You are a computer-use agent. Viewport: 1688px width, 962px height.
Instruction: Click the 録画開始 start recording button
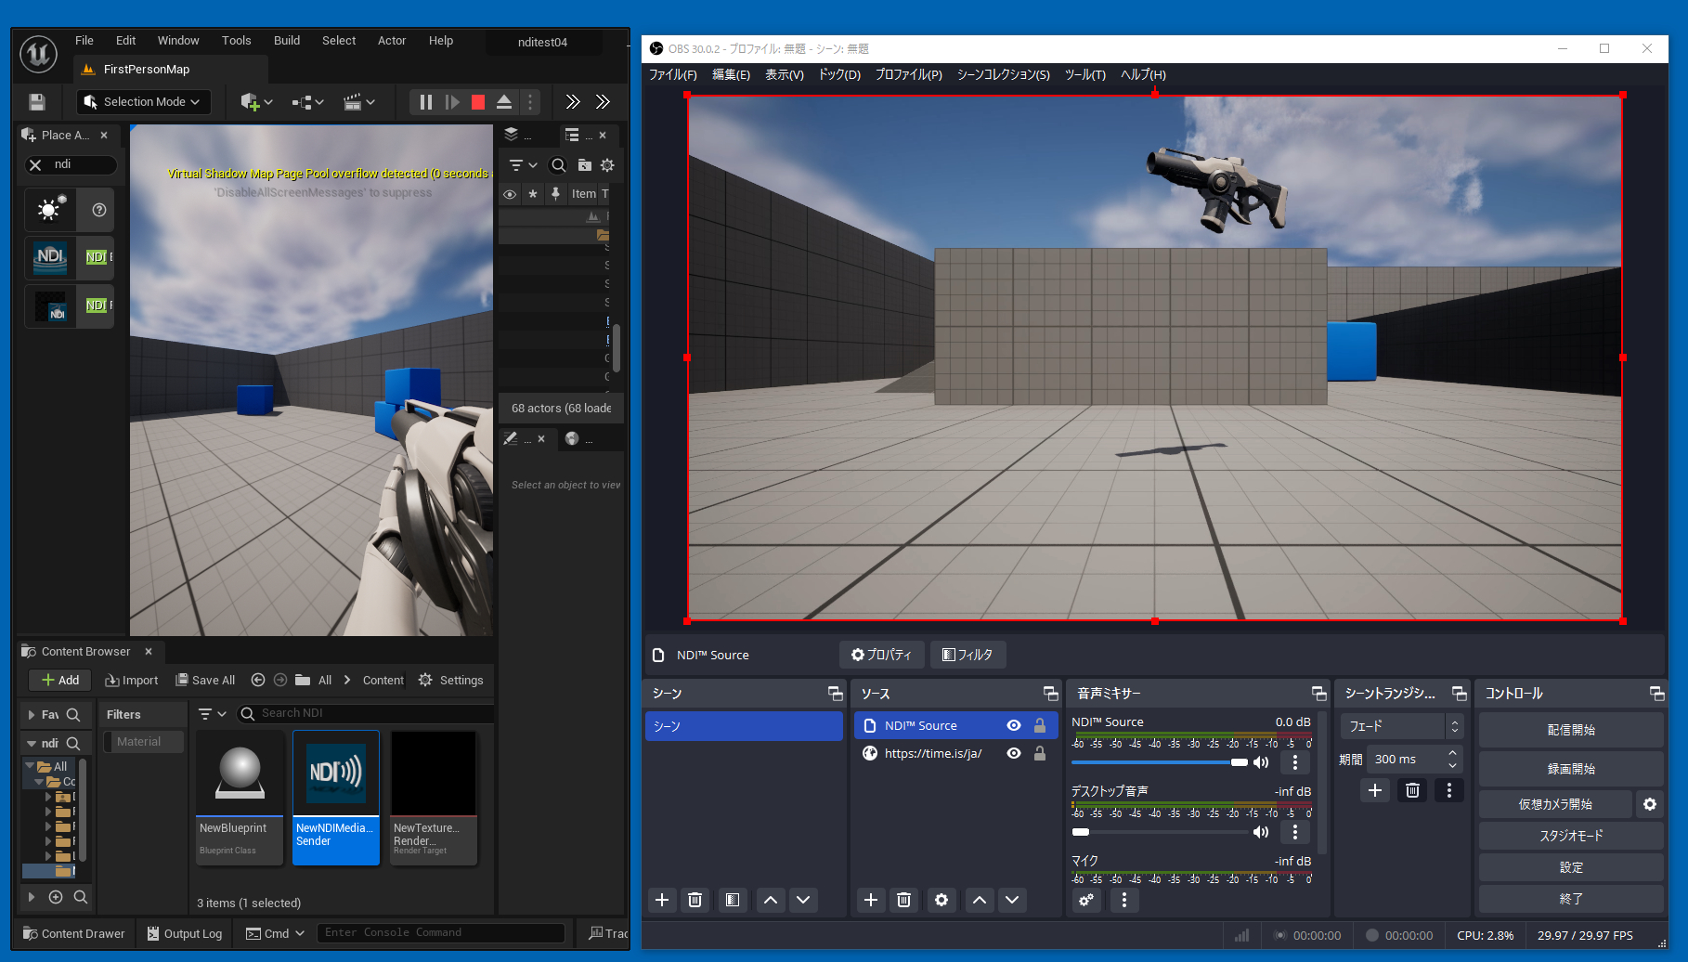(x=1570, y=769)
